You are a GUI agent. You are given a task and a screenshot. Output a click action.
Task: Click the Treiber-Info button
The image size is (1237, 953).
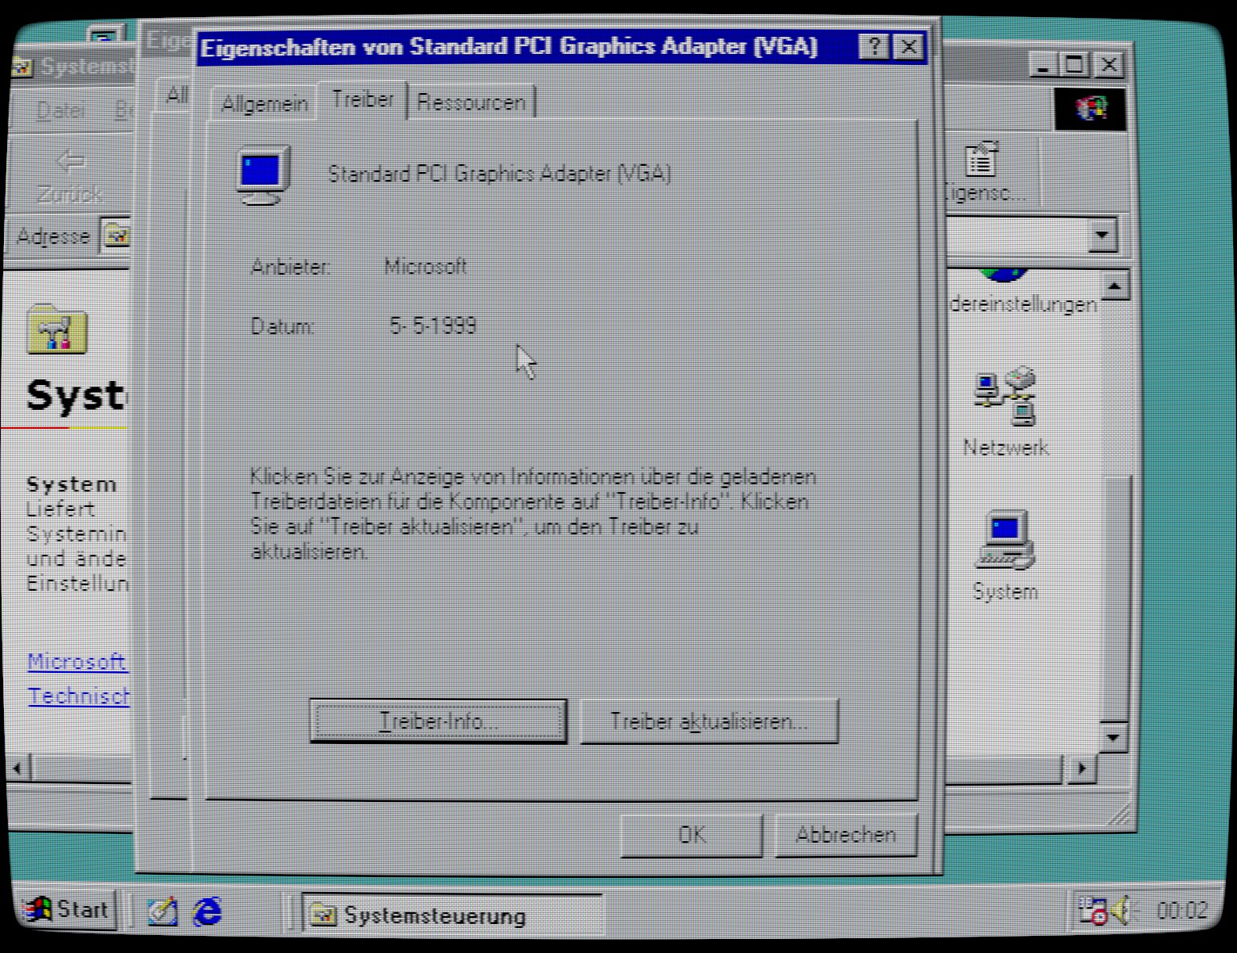(x=438, y=721)
